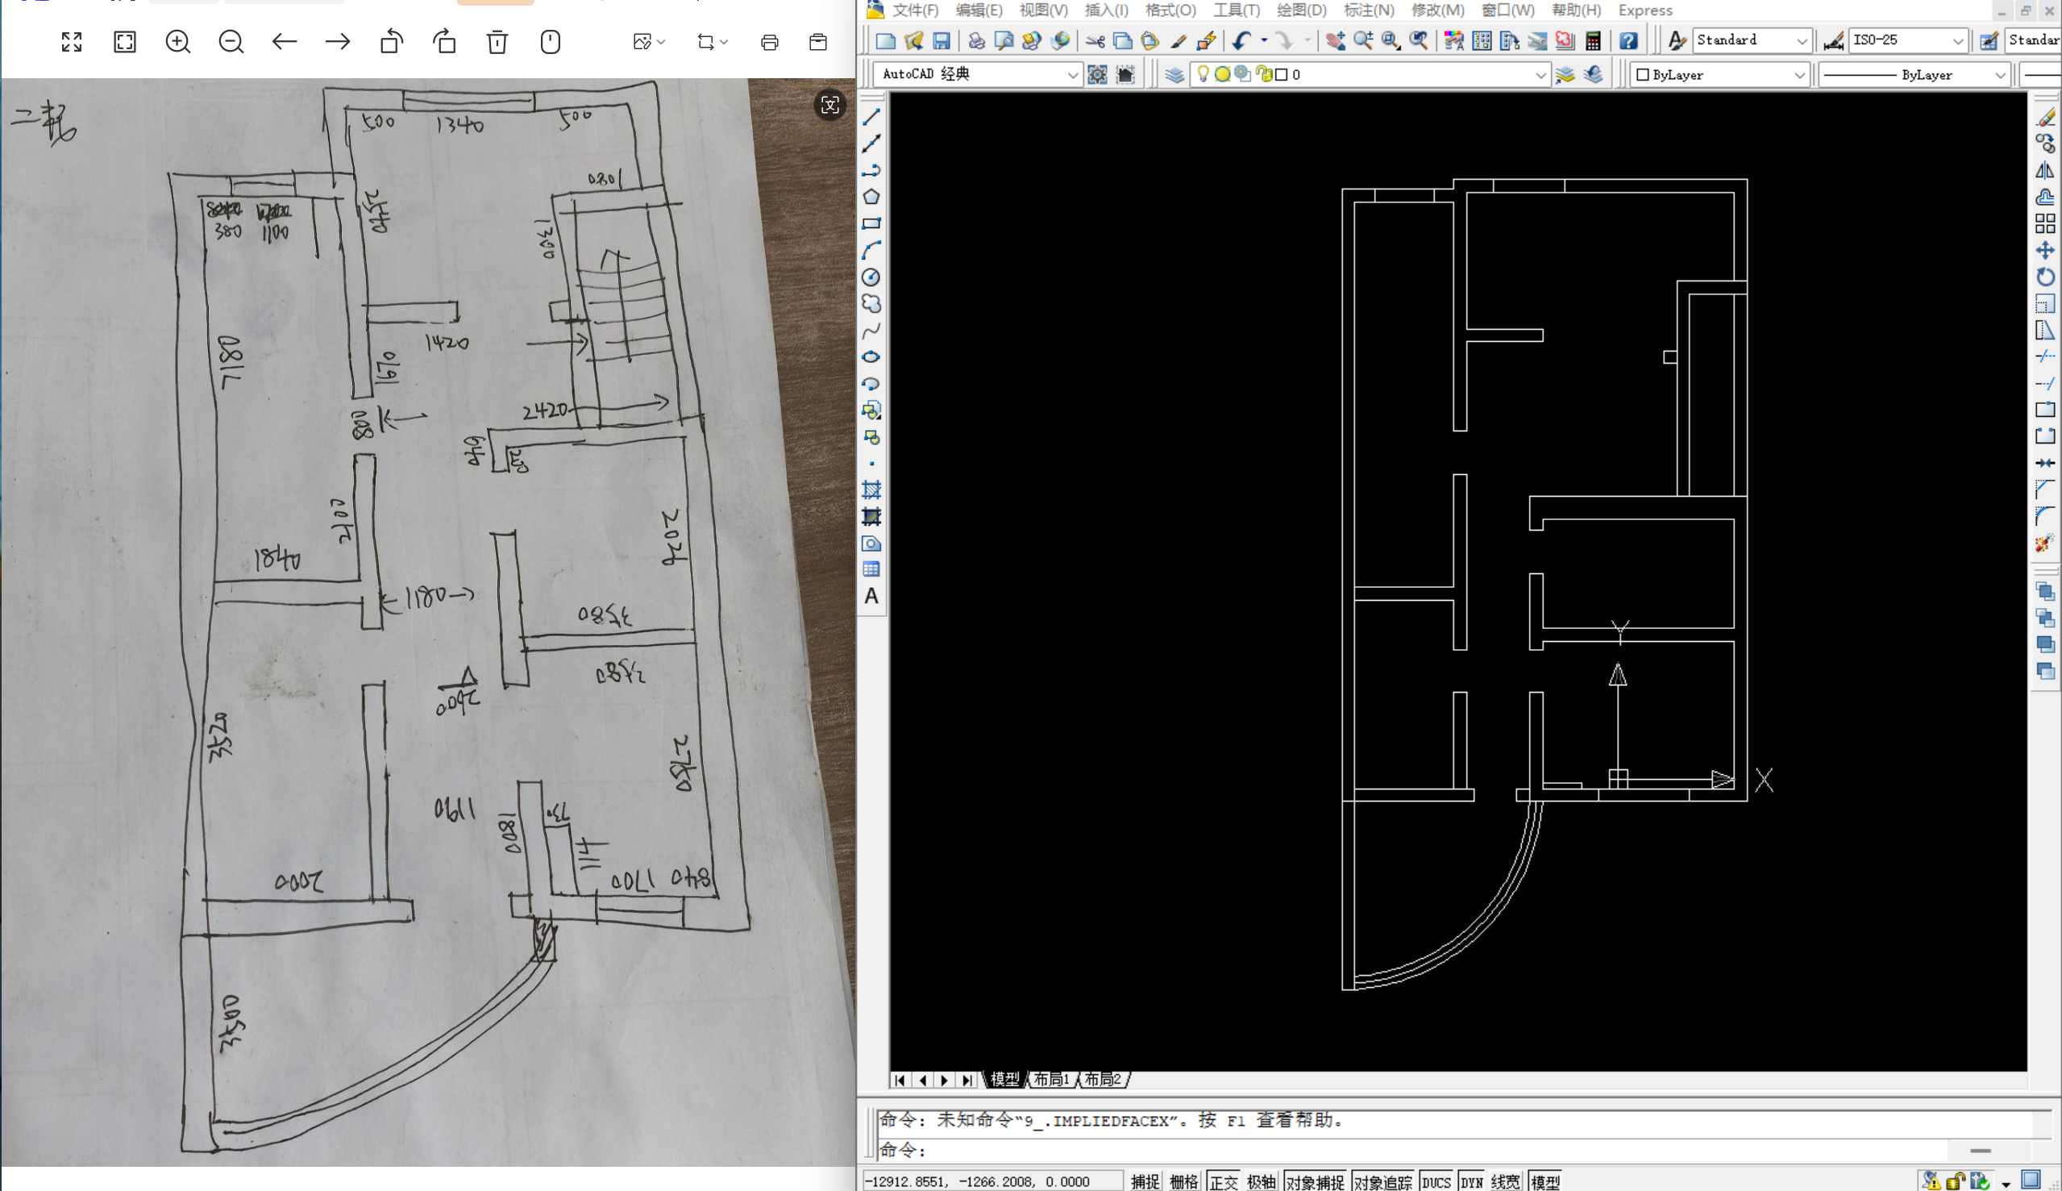The image size is (2062, 1191).
Task: Open the ByLayer color control
Action: click(x=1719, y=74)
